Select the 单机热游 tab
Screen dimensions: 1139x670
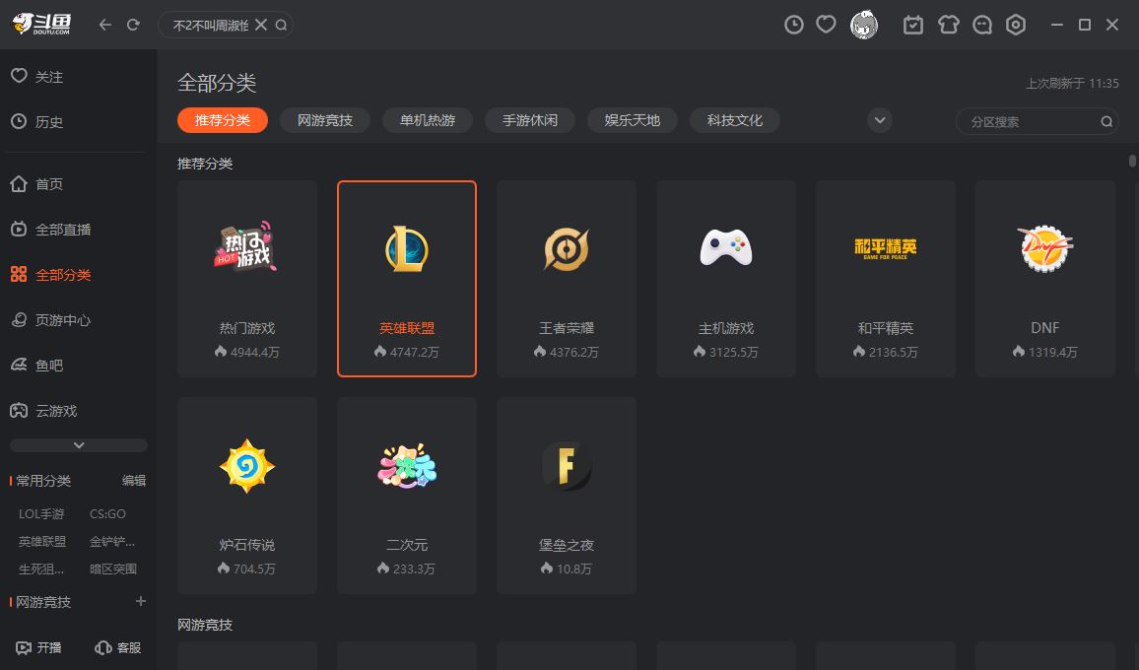pos(428,120)
